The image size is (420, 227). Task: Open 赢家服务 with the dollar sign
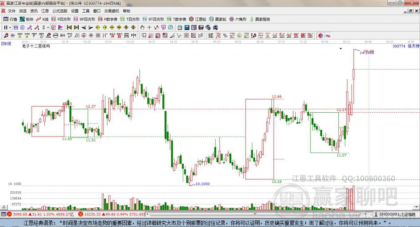(260, 19)
